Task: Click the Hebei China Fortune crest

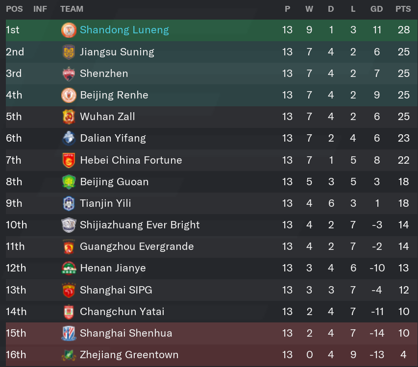Action: (69, 160)
